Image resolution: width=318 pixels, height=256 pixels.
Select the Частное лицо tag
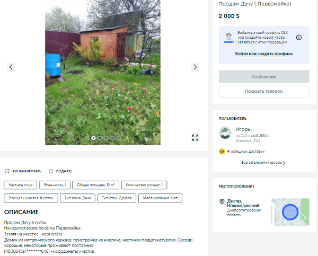click(x=21, y=185)
